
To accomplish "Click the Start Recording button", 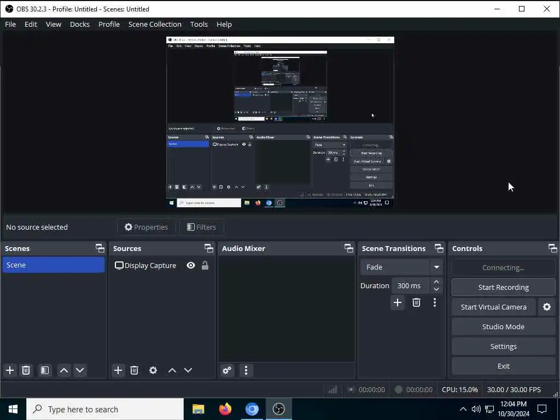I will (x=503, y=288).
